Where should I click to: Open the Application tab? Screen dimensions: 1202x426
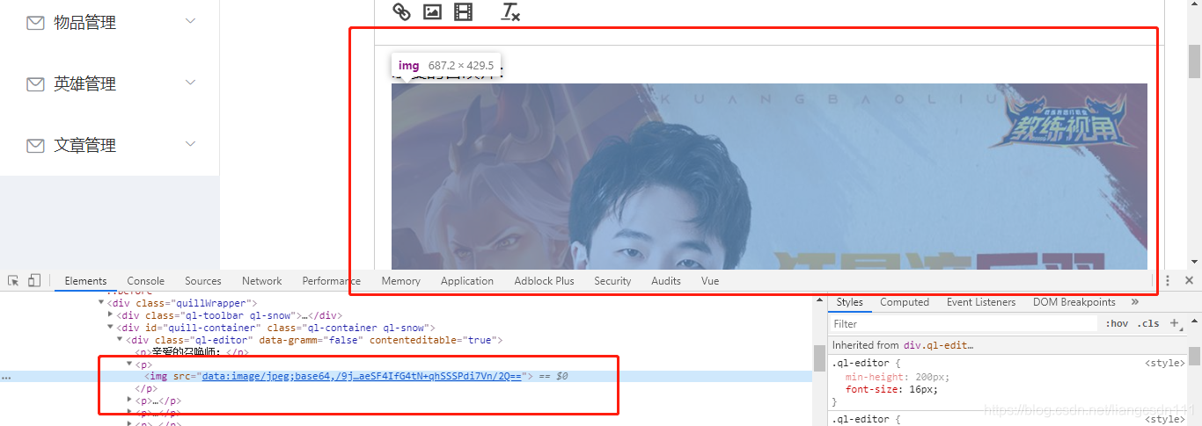click(467, 281)
